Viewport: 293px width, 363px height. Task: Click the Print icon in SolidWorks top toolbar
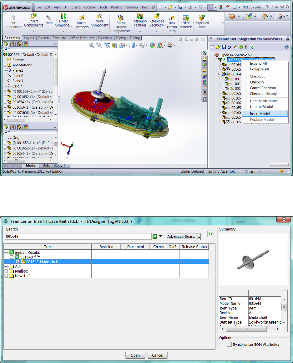[190, 7]
